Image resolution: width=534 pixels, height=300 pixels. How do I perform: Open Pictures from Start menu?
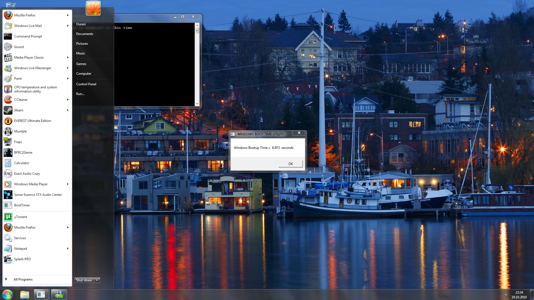[82, 44]
